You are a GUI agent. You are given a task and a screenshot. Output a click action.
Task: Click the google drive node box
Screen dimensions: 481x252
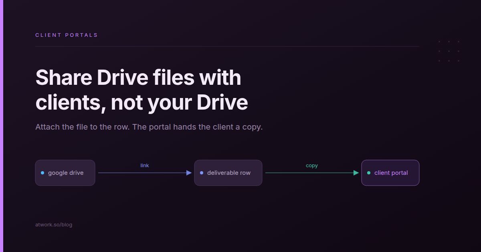(x=65, y=173)
